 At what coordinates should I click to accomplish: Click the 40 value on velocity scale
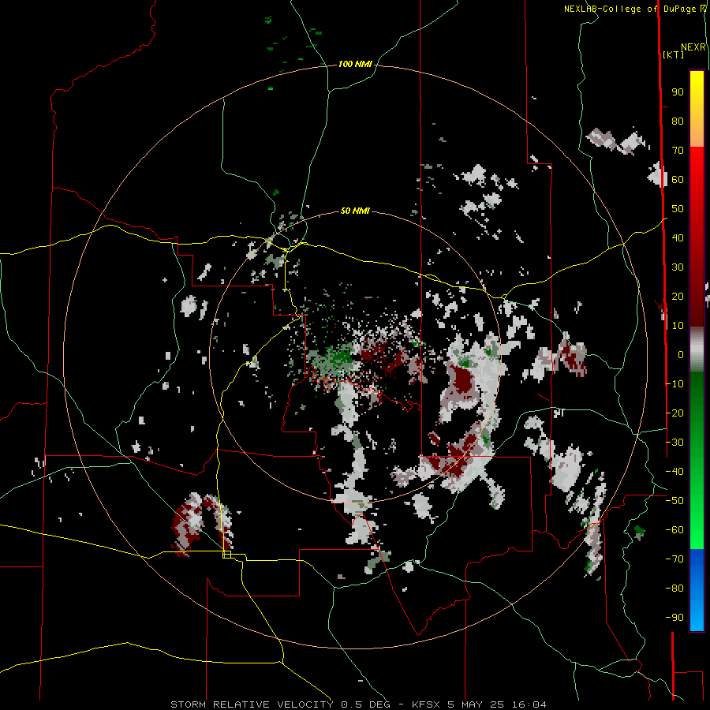click(x=678, y=238)
